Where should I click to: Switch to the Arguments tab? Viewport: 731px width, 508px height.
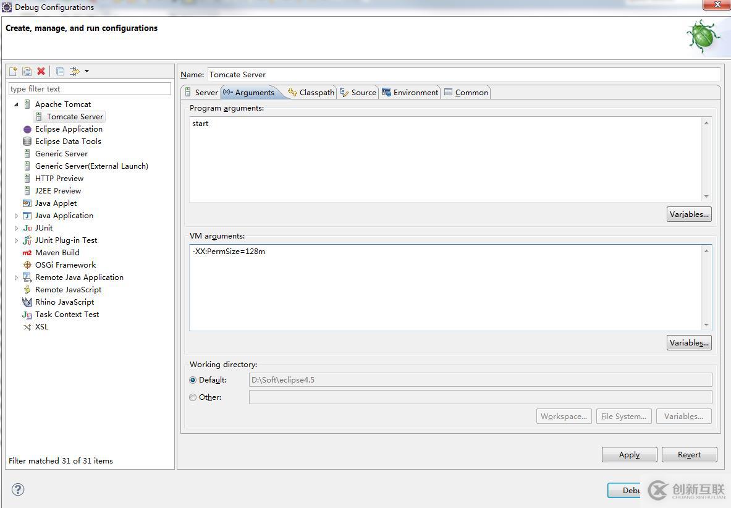[248, 92]
